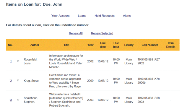Click the Due hour column header

tap(116, 45)
